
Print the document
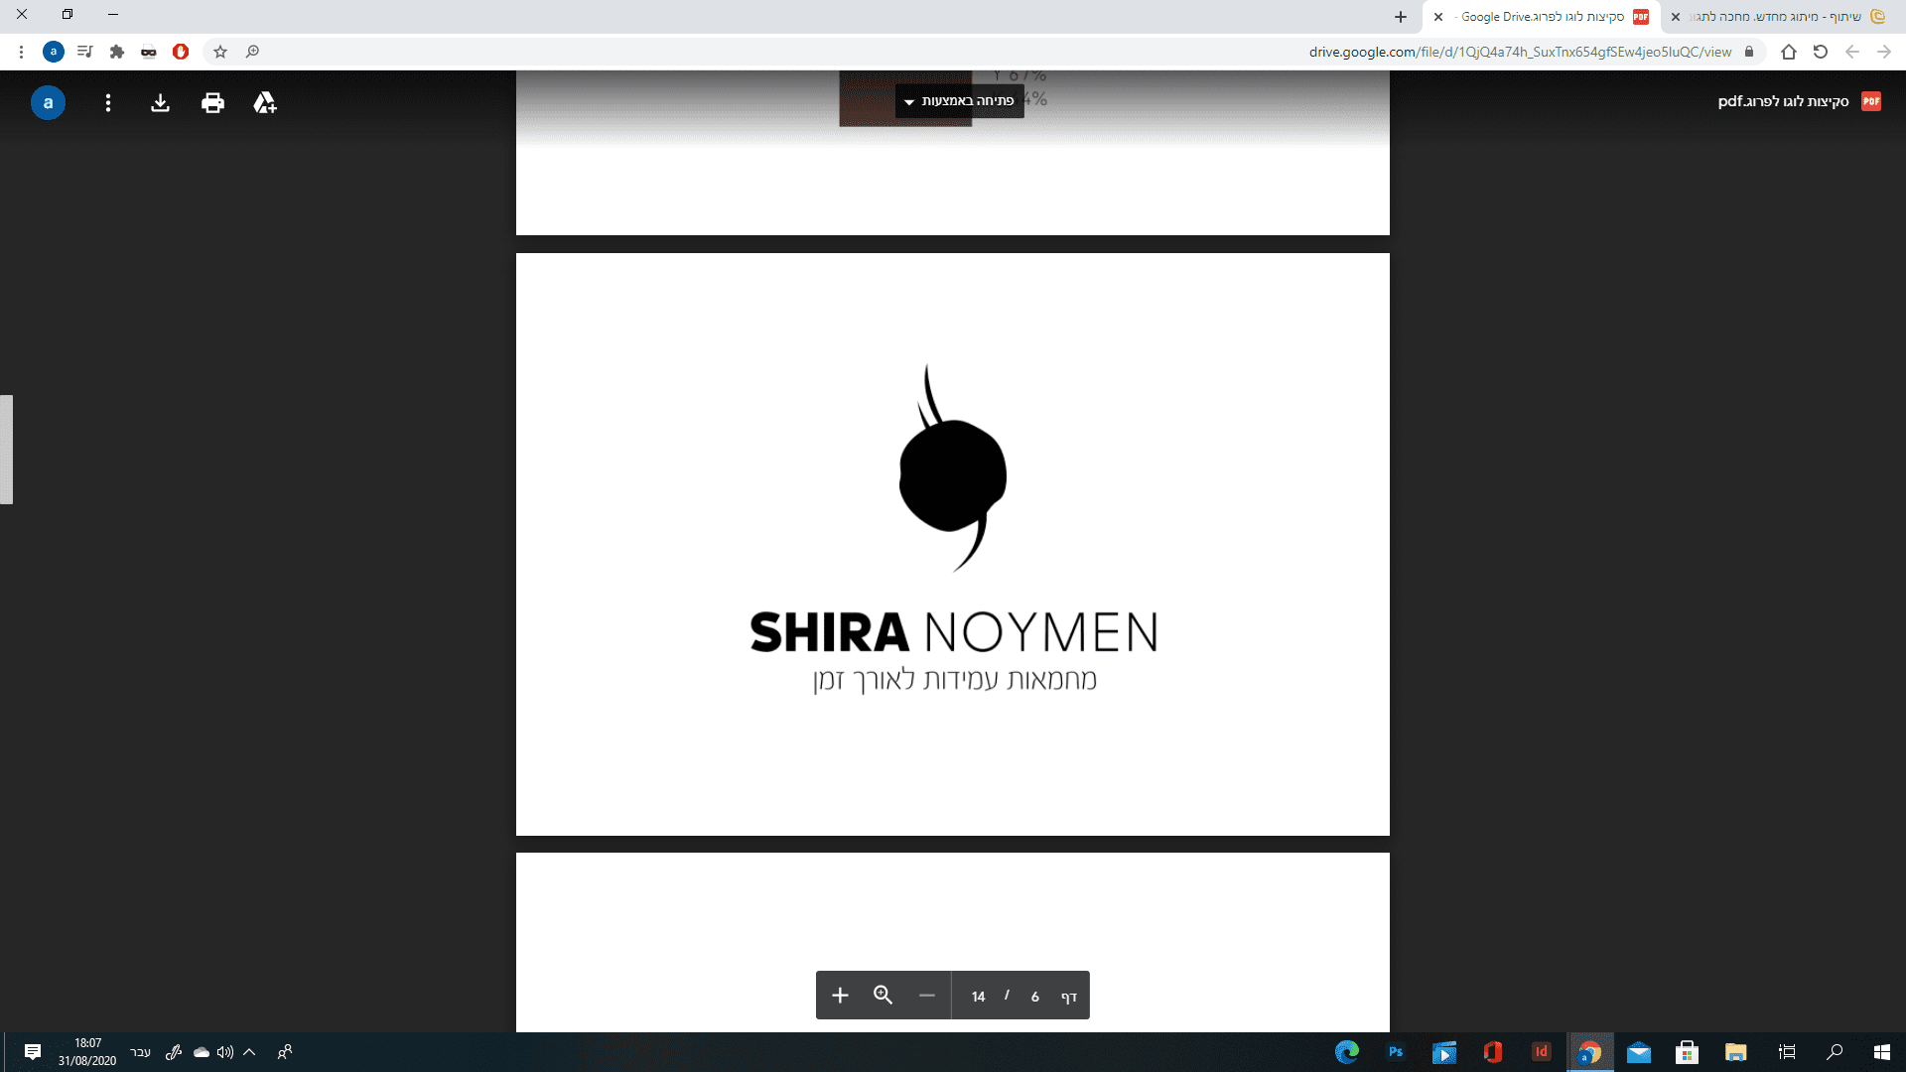(212, 102)
